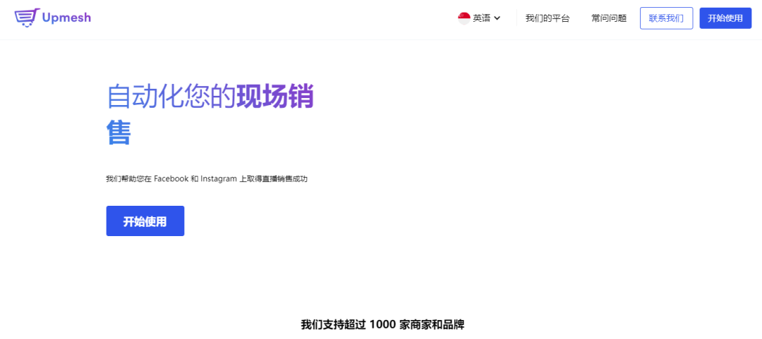Open the 英语 language selector label
The width and height of the screenshot is (762, 339).
481,18
